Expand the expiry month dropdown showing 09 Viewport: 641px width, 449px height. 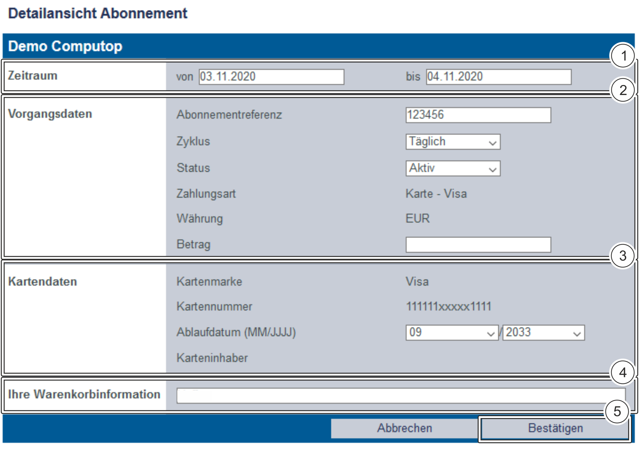452,332
